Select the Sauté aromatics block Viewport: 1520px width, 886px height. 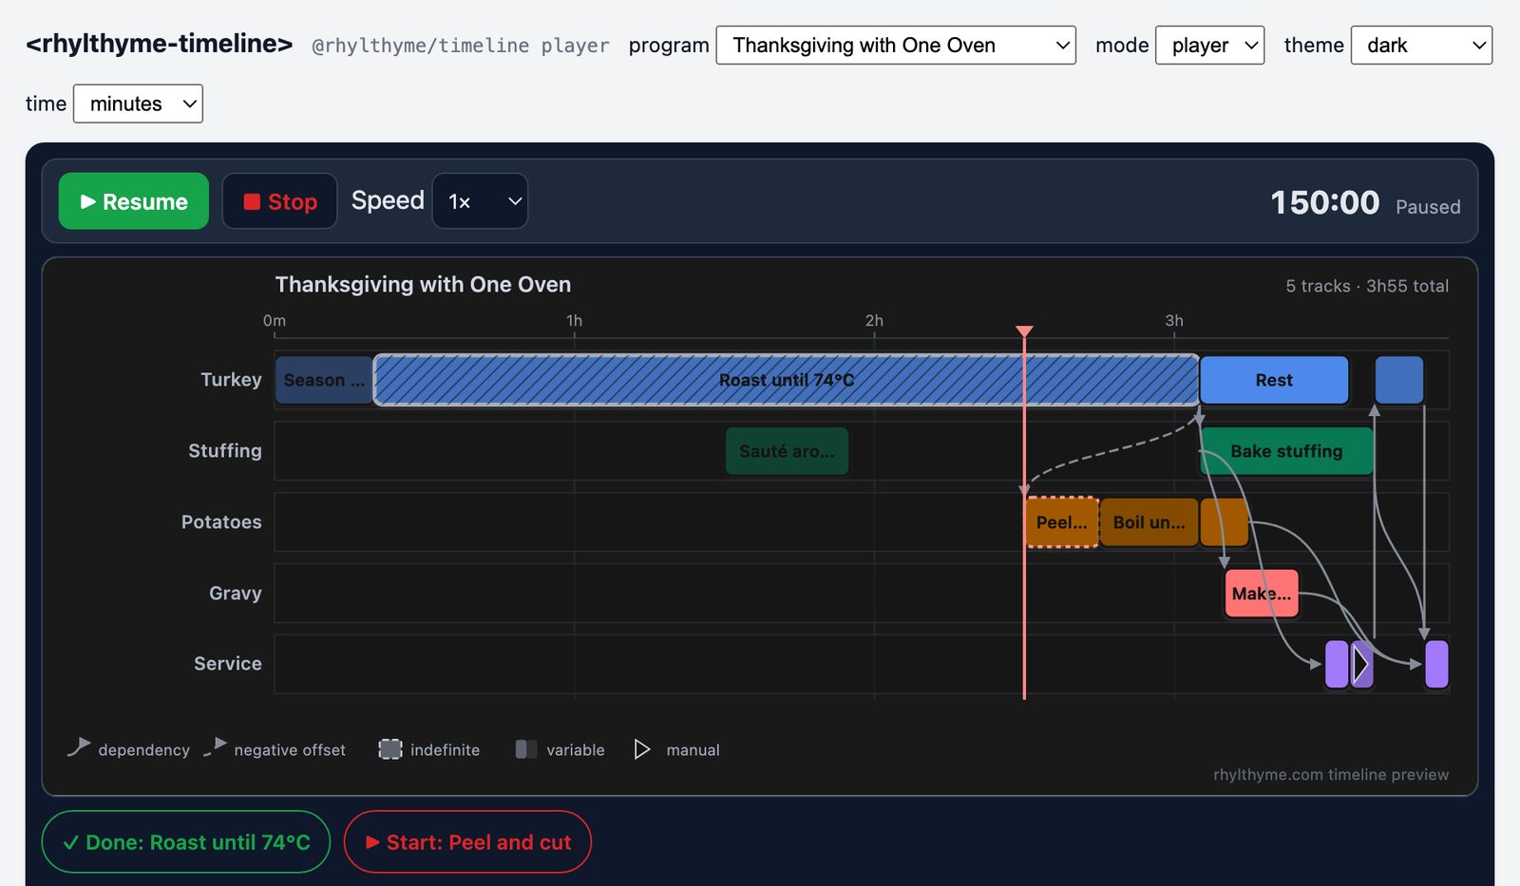pyautogui.click(x=787, y=451)
